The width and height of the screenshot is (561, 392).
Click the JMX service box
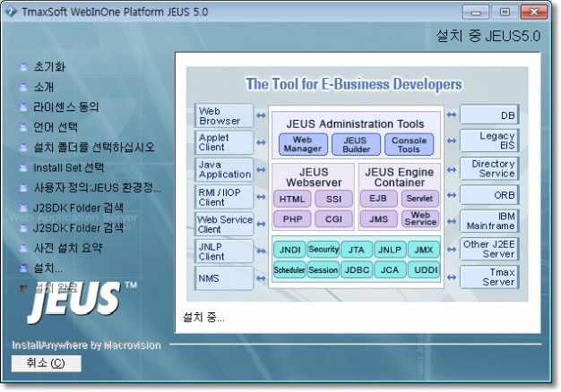(x=424, y=250)
